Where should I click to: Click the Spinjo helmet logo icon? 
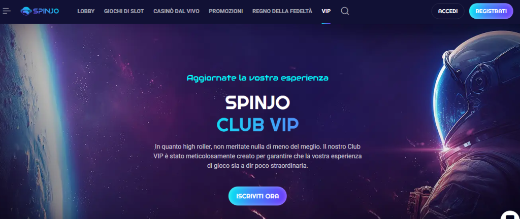point(25,11)
